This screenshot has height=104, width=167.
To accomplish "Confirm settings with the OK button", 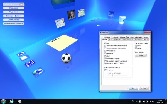I will click(133, 88).
